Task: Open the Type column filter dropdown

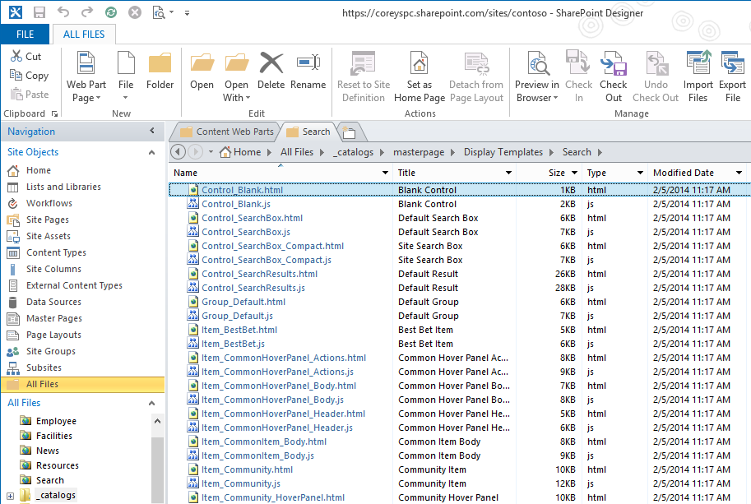Action: click(640, 173)
